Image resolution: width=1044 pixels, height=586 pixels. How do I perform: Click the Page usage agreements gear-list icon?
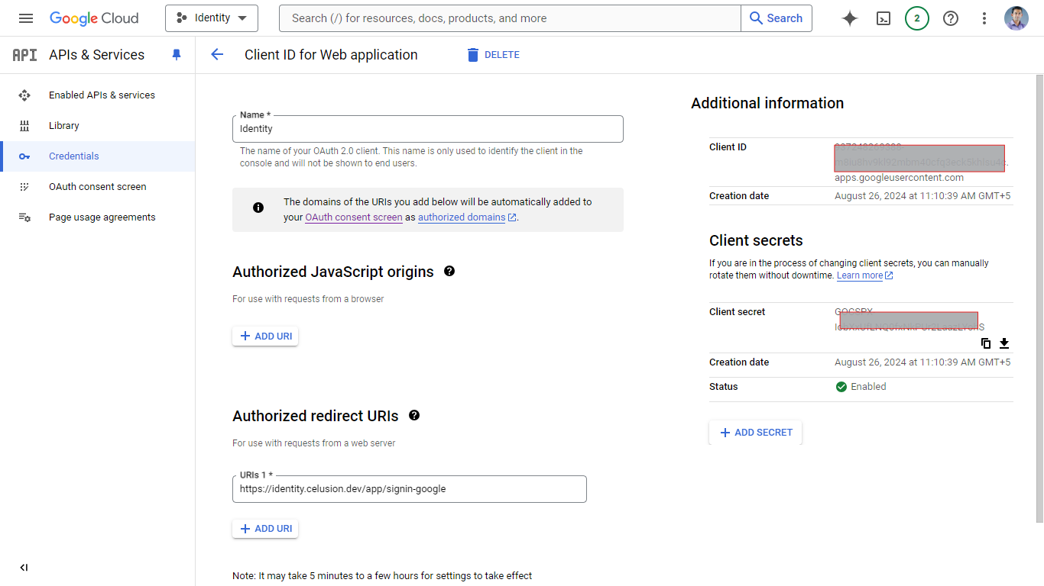point(24,217)
